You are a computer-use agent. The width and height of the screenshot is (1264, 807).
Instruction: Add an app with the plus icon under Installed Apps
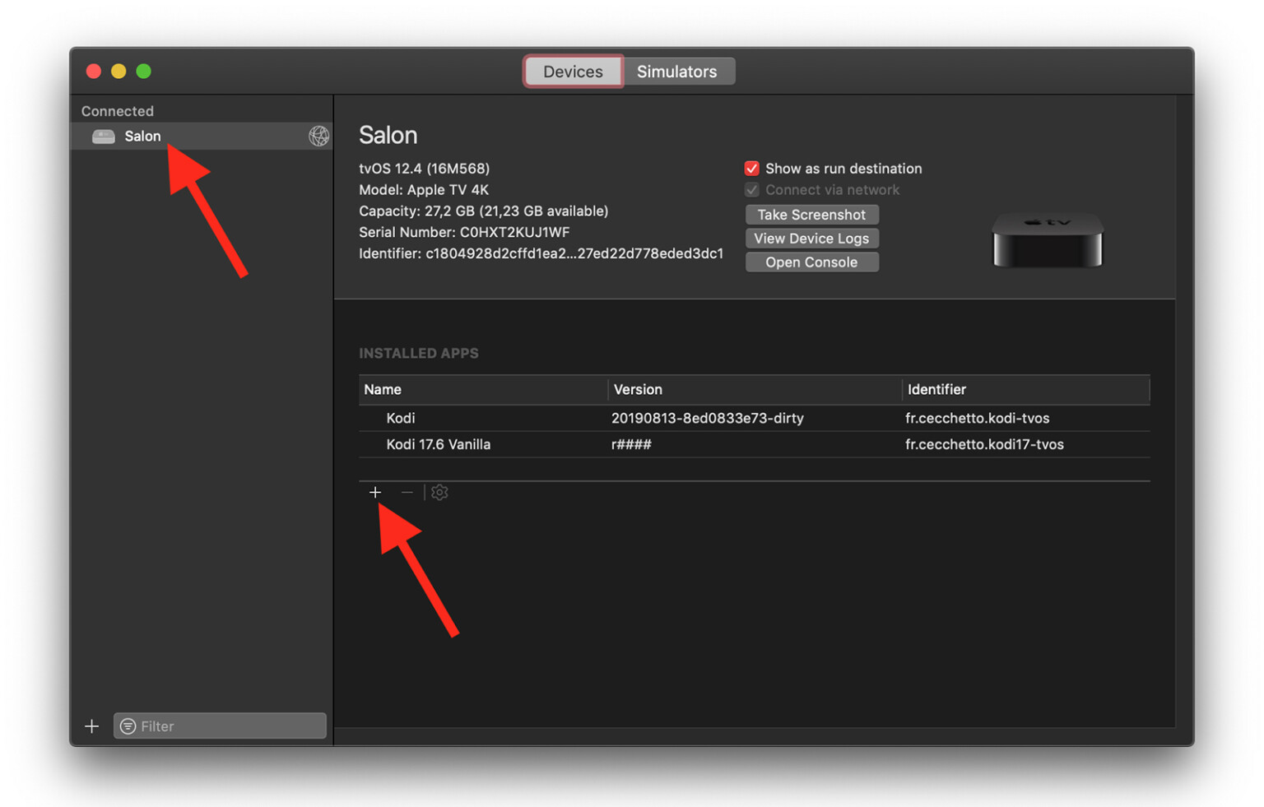click(x=375, y=493)
